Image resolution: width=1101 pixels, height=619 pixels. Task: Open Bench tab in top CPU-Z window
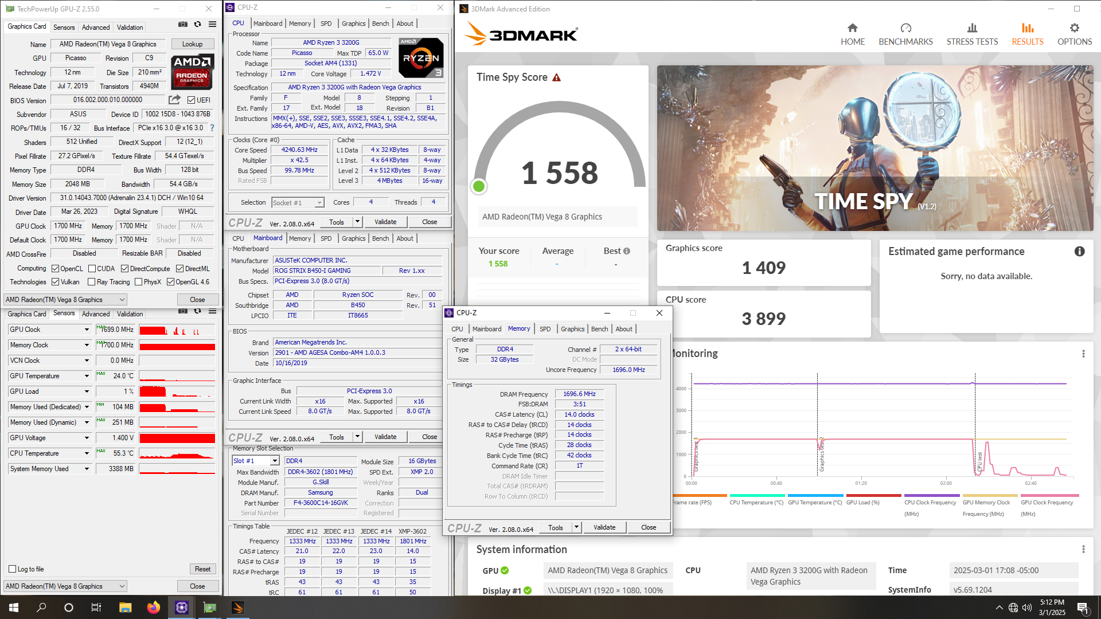pos(380,23)
